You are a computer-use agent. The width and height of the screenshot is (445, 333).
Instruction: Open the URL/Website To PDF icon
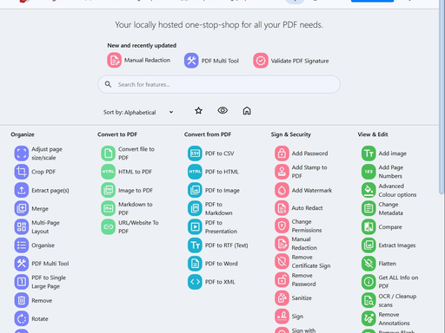(x=108, y=227)
